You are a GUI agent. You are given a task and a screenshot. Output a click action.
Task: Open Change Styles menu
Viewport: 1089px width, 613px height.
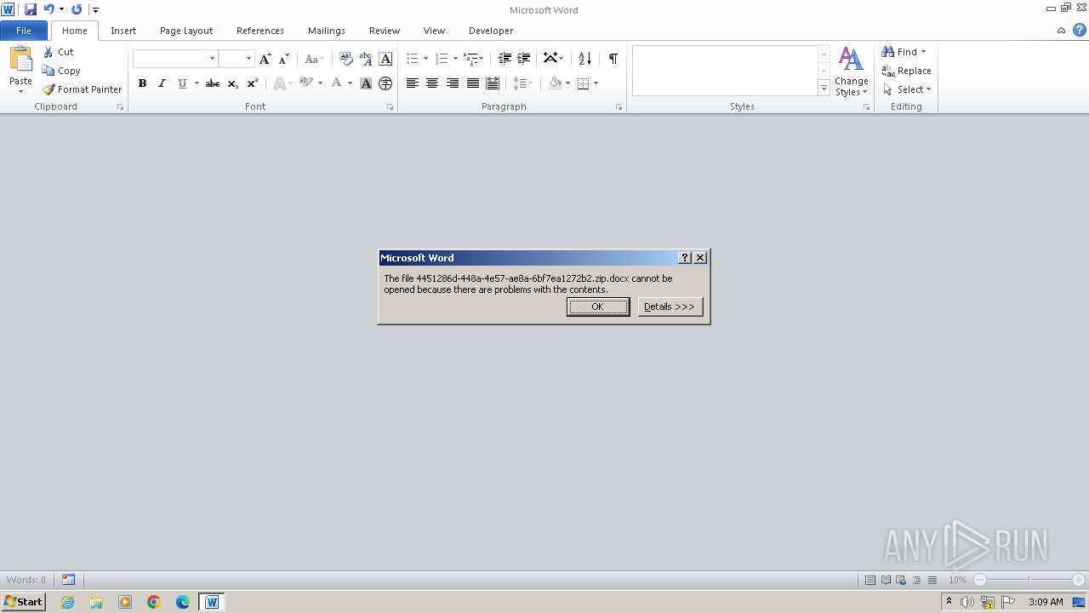point(851,72)
